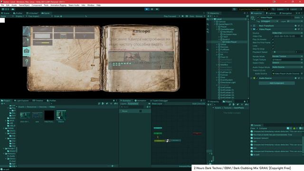
Task: Toggle the Play On Awake checkbox
Action: click(273, 39)
